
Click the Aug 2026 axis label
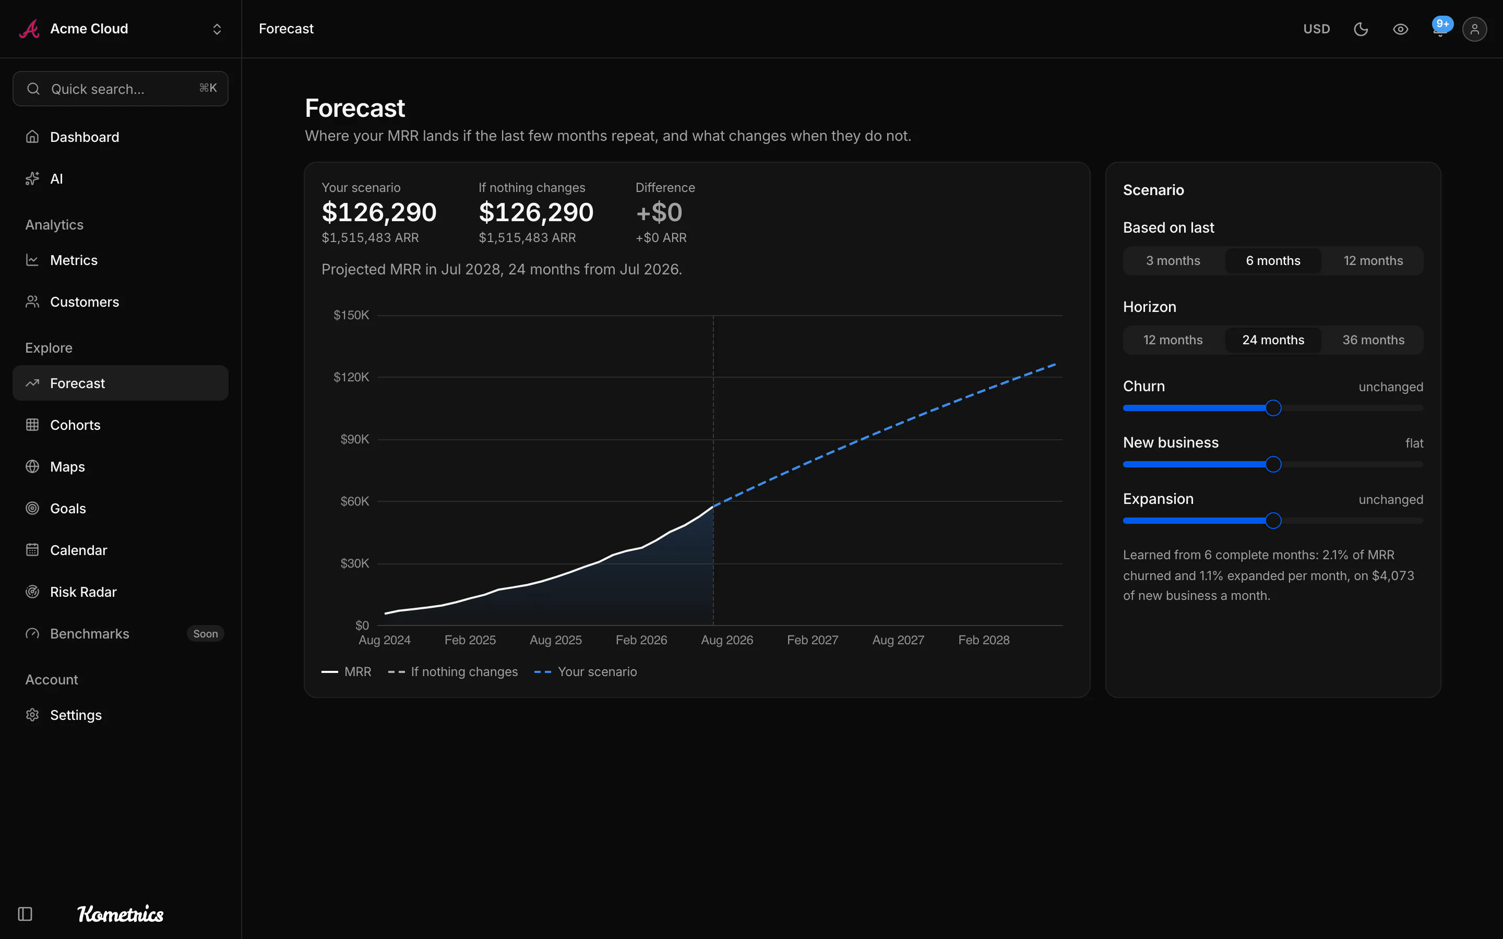[726, 640]
